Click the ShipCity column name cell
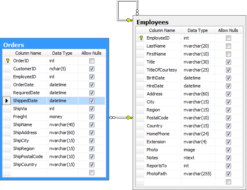This screenshot has height=190, width=247. point(29,141)
